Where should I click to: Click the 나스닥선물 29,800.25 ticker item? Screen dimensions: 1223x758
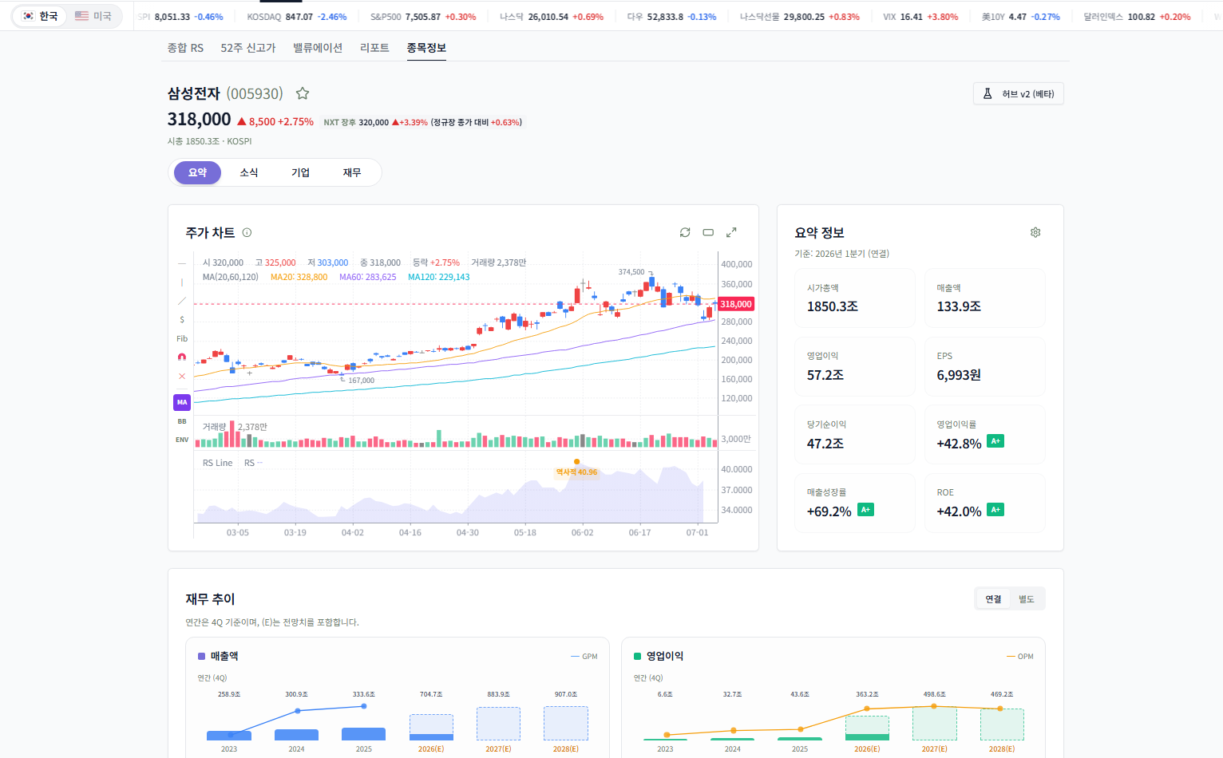tap(800, 17)
